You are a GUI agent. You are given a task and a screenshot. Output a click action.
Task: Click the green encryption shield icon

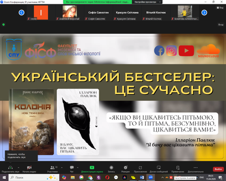(4, 25)
